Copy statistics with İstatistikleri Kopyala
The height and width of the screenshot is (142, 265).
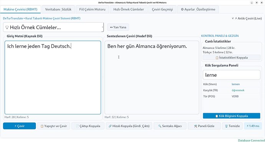tap(231, 58)
